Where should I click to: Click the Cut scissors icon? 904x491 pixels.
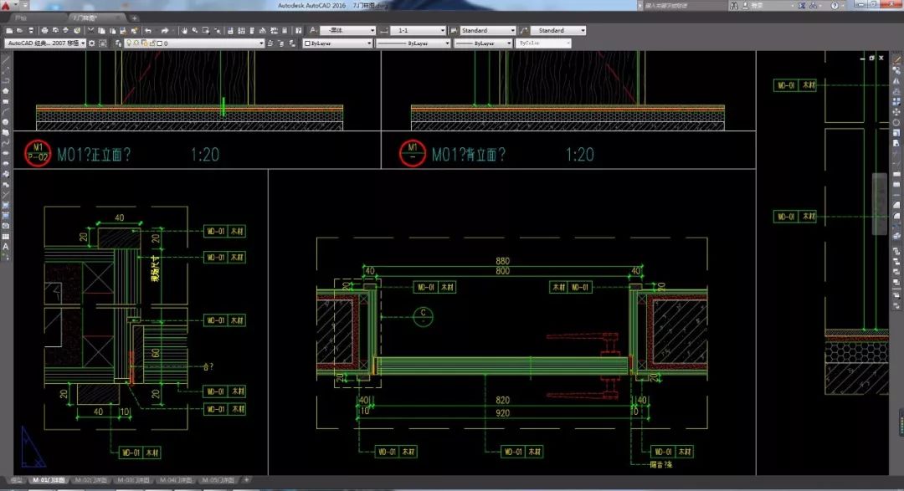click(89, 31)
